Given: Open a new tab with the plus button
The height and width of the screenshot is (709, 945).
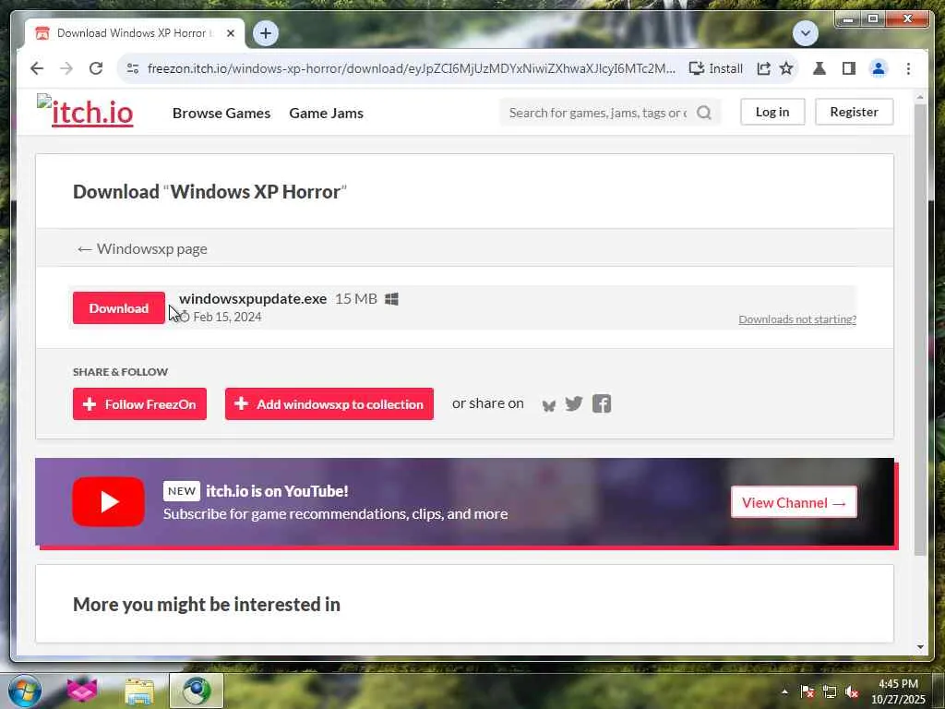Looking at the screenshot, I should tap(266, 33).
